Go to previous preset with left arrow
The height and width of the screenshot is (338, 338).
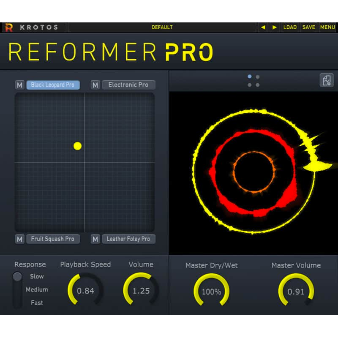[x=263, y=27]
